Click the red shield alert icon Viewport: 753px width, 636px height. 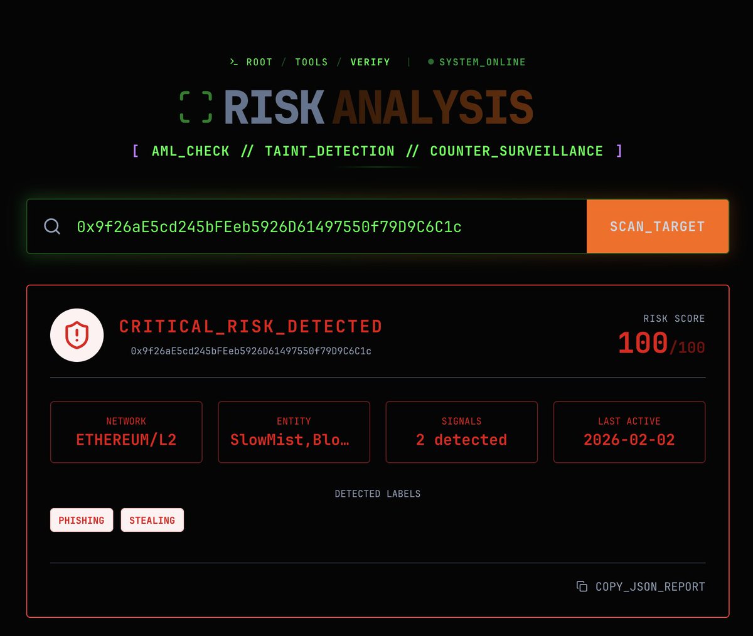tap(77, 335)
